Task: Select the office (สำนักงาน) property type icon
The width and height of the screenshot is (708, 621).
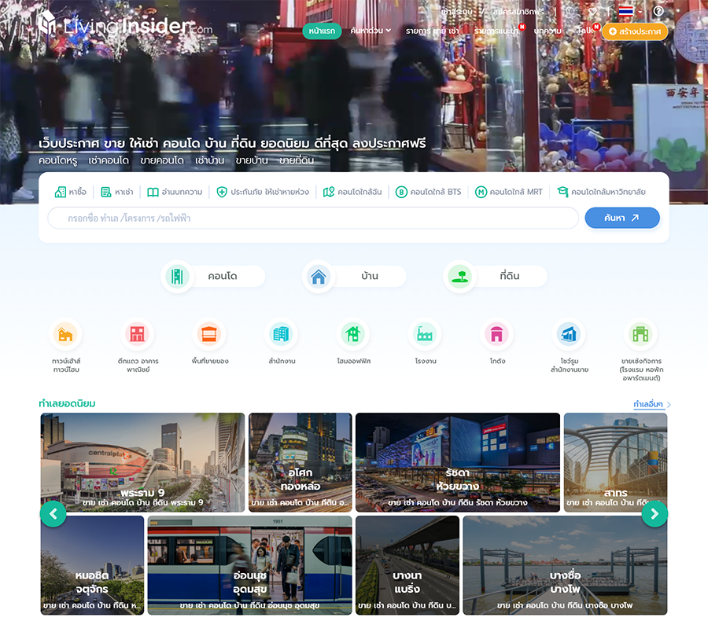Action: coord(281,335)
